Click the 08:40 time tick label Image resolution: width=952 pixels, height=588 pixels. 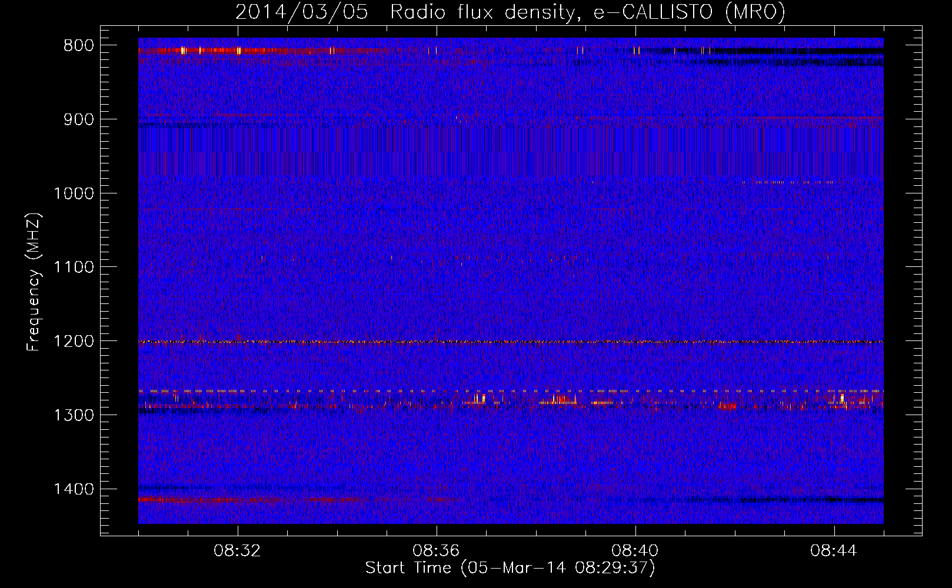click(635, 551)
